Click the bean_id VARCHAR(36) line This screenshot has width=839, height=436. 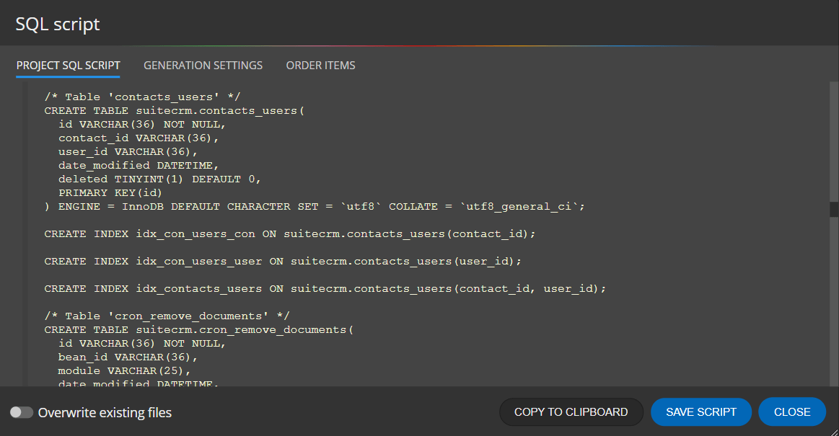(x=123, y=357)
